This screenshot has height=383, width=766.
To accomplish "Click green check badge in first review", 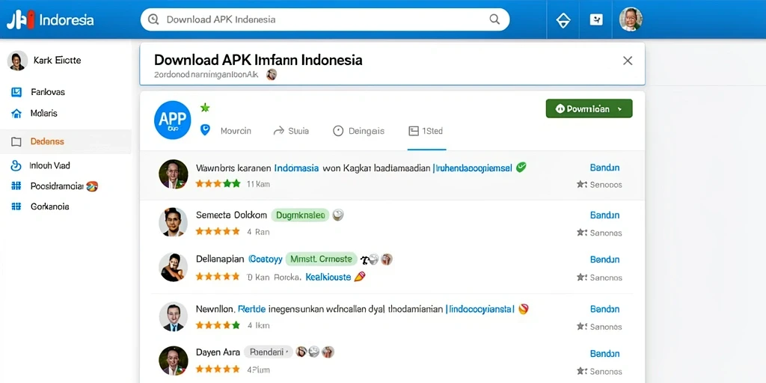I will tap(521, 168).
